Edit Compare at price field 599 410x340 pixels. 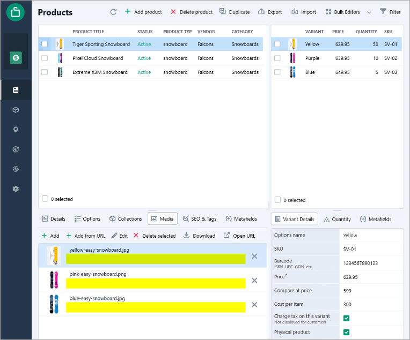pyautogui.click(x=371, y=291)
